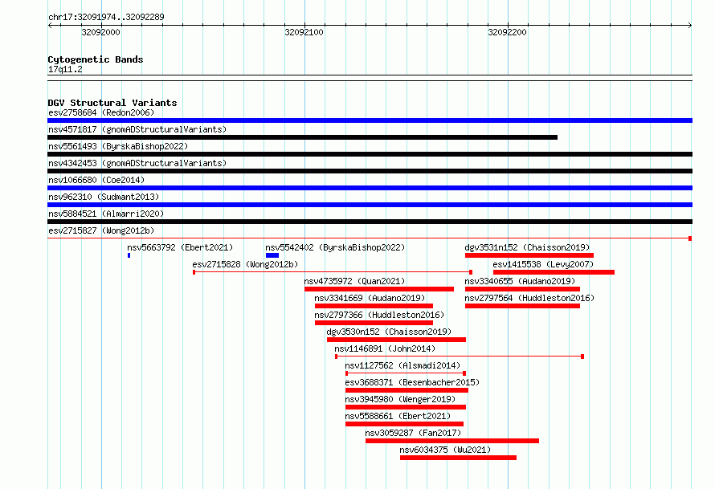Select dgv3531n152 (Chaisson2019) label
The width and height of the screenshot is (715, 489).
pyautogui.click(x=527, y=247)
